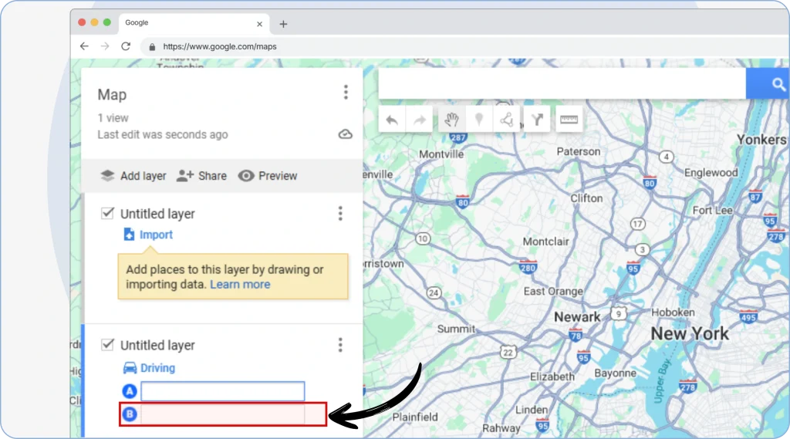Select the Google browser tab
790x439 pixels.
194,23
